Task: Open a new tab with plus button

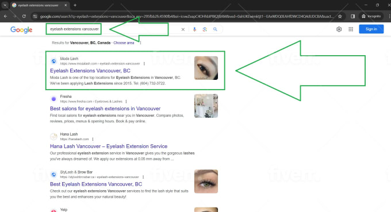Action: click(x=75, y=5)
